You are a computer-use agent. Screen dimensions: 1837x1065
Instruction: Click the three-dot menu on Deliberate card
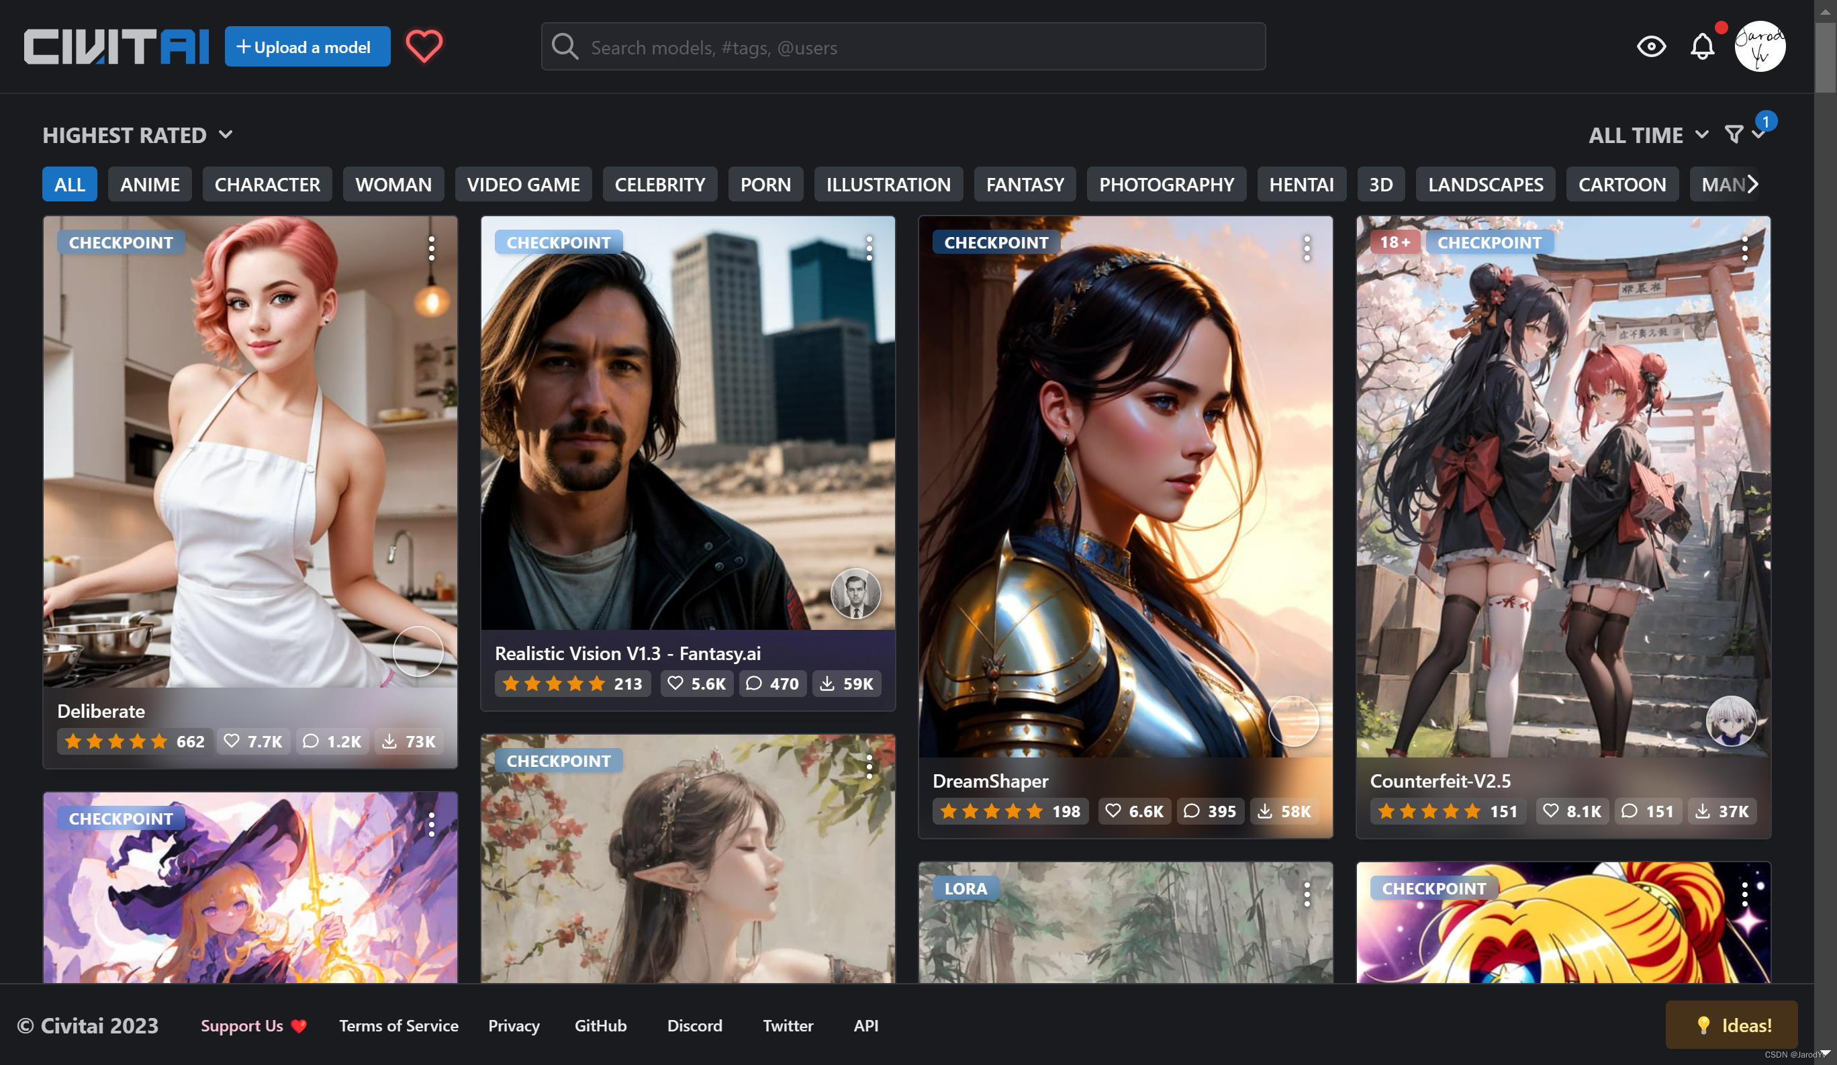point(432,250)
